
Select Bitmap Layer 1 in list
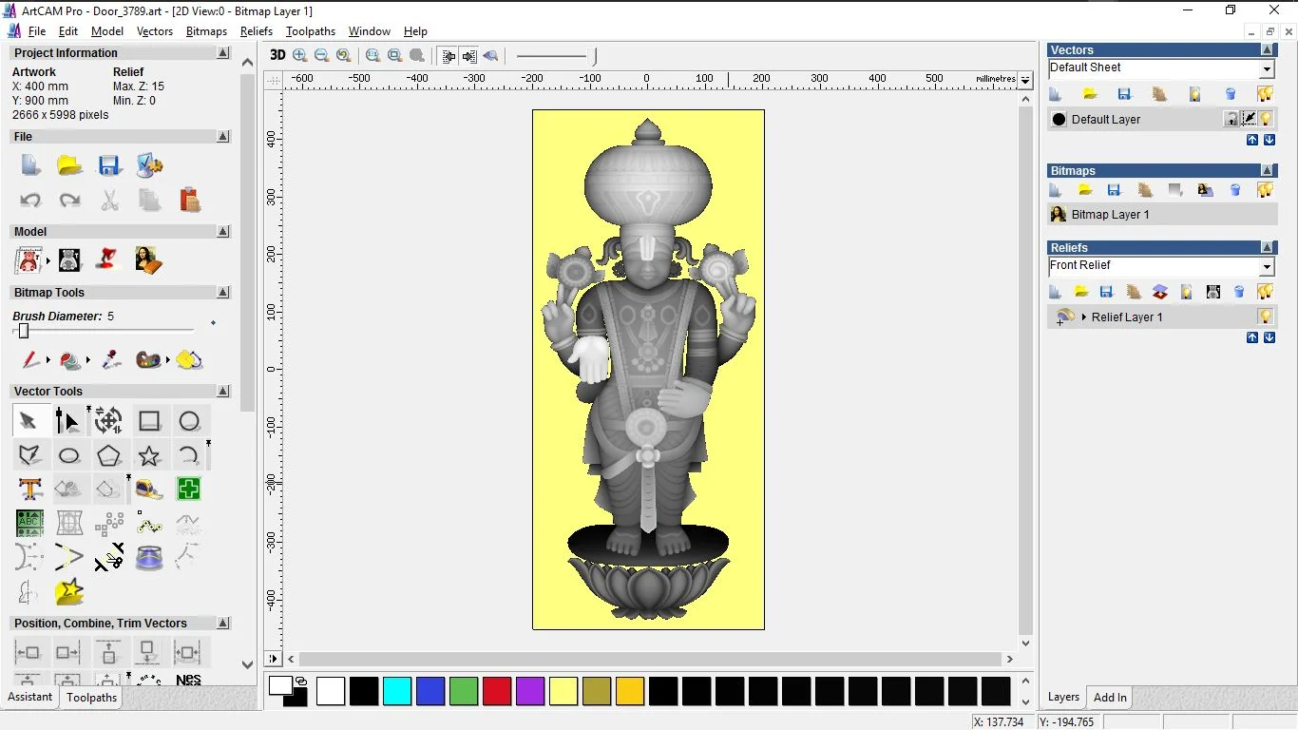click(1110, 215)
